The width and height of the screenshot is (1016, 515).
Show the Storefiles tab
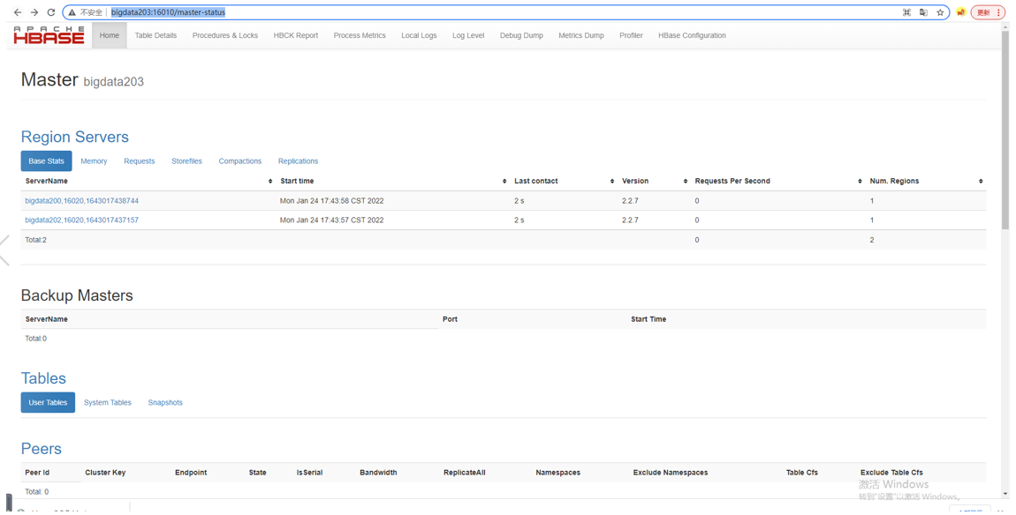(186, 161)
